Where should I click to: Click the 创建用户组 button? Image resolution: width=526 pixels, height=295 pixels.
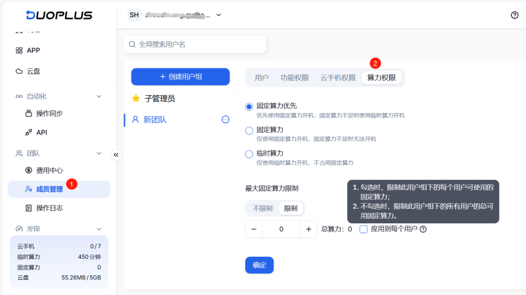click(x=180, y=77)
